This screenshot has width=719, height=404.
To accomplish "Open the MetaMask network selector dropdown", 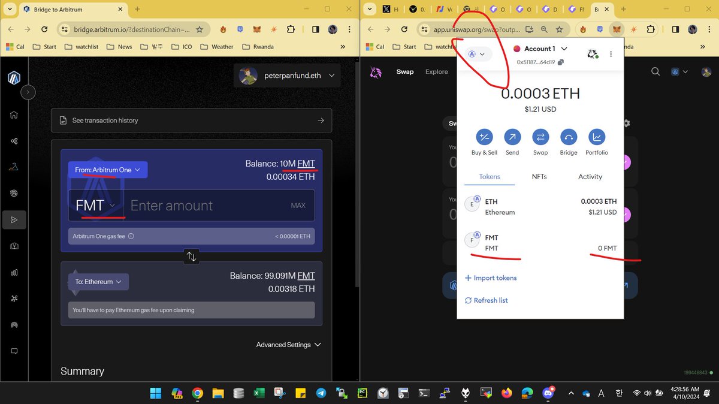I will 477,54.
